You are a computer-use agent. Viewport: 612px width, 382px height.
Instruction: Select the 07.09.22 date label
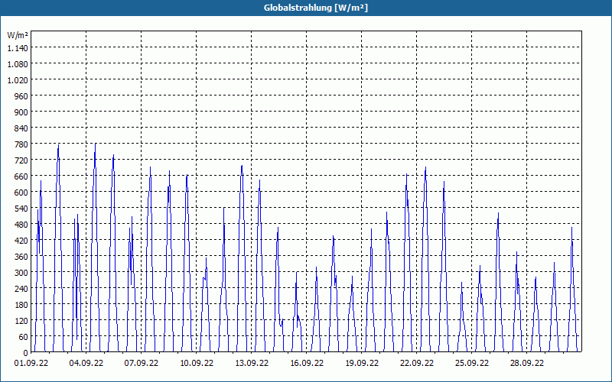pyautogui.click(x=142, y=364)
